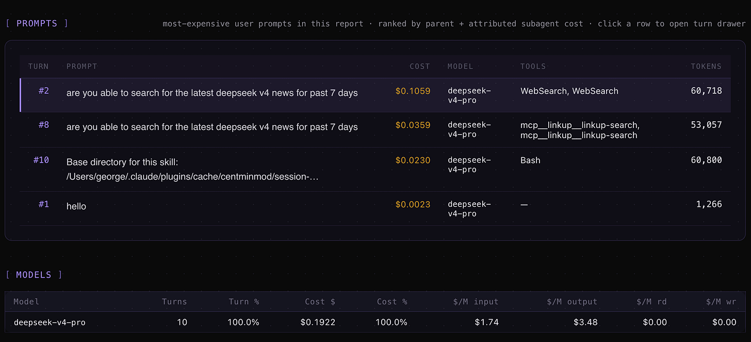The height and width of the screenshot is (342, 751).
Task: Click the $3.48 output price value
Action: point(584,322)
